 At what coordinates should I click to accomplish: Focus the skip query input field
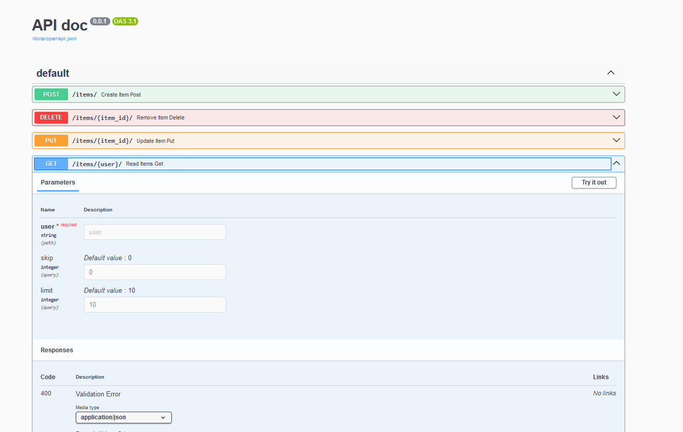point(155,272)
